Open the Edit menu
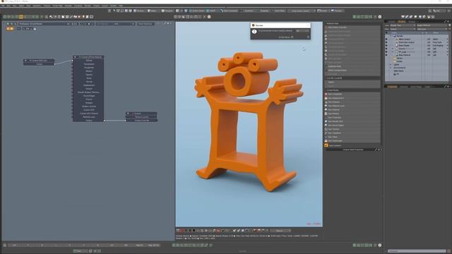 point(8,6)
